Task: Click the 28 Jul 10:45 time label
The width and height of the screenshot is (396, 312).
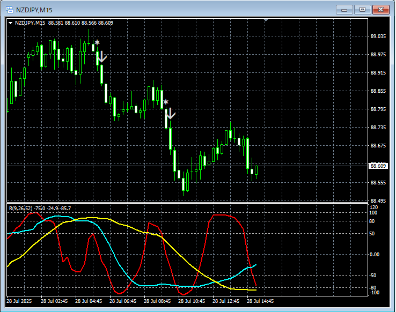Action: (192, 301)
